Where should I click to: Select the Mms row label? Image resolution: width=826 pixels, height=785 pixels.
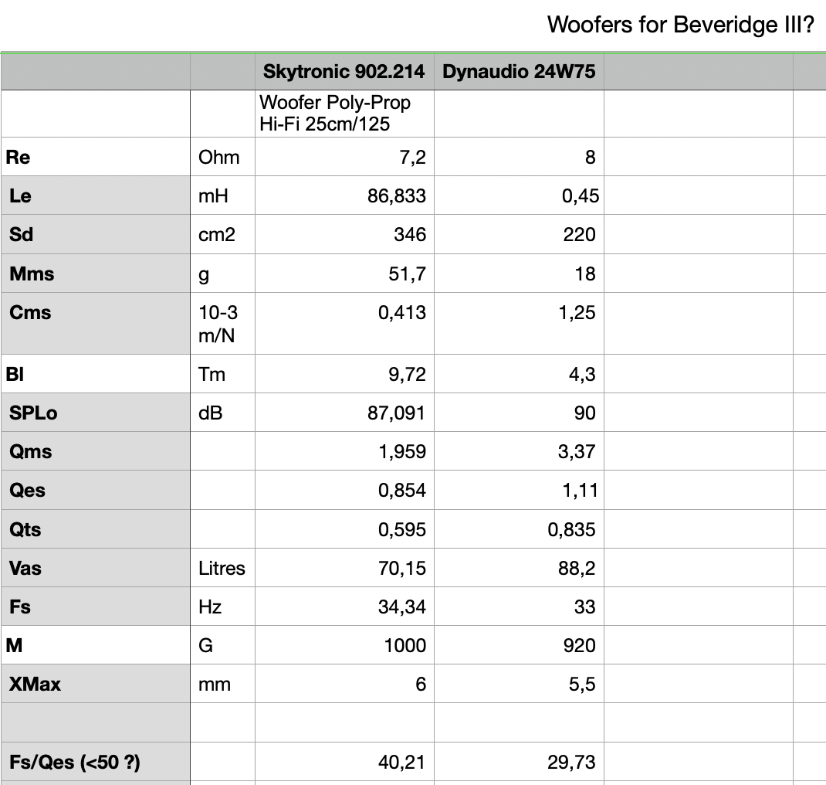pyautogui.click(x=96, y=273)
